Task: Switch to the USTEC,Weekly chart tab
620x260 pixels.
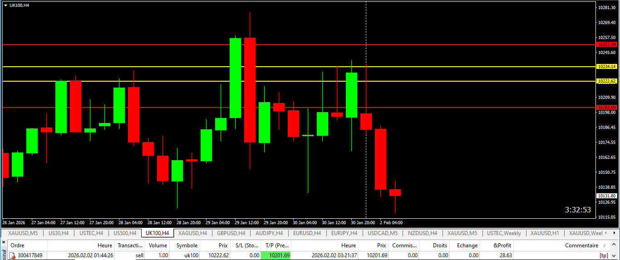Action: [504, 233]
